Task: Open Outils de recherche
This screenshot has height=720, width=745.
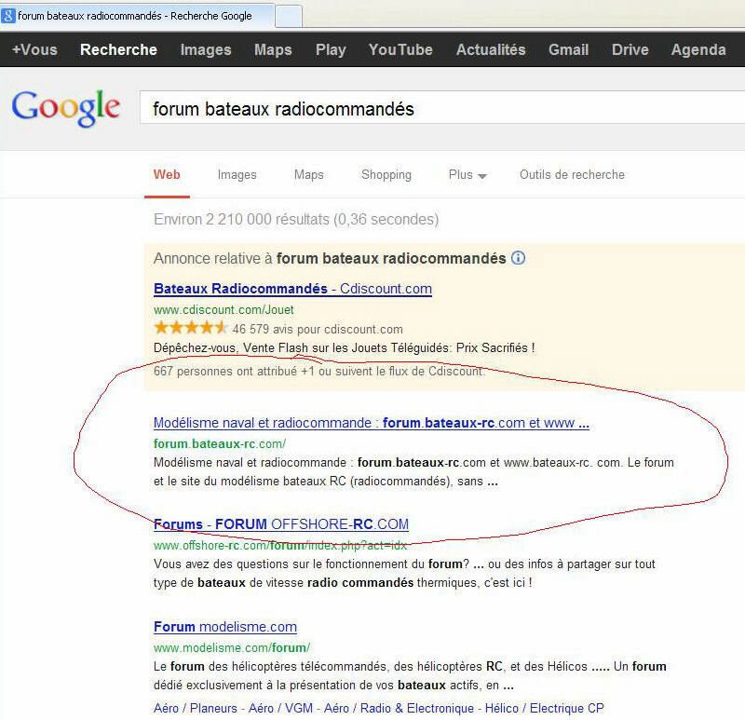Action: 572,175
